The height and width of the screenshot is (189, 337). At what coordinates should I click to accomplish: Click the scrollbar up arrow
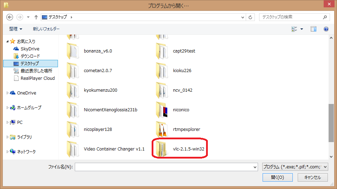331,38
